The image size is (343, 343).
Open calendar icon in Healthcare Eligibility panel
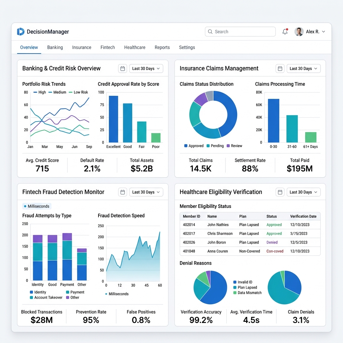280,192
